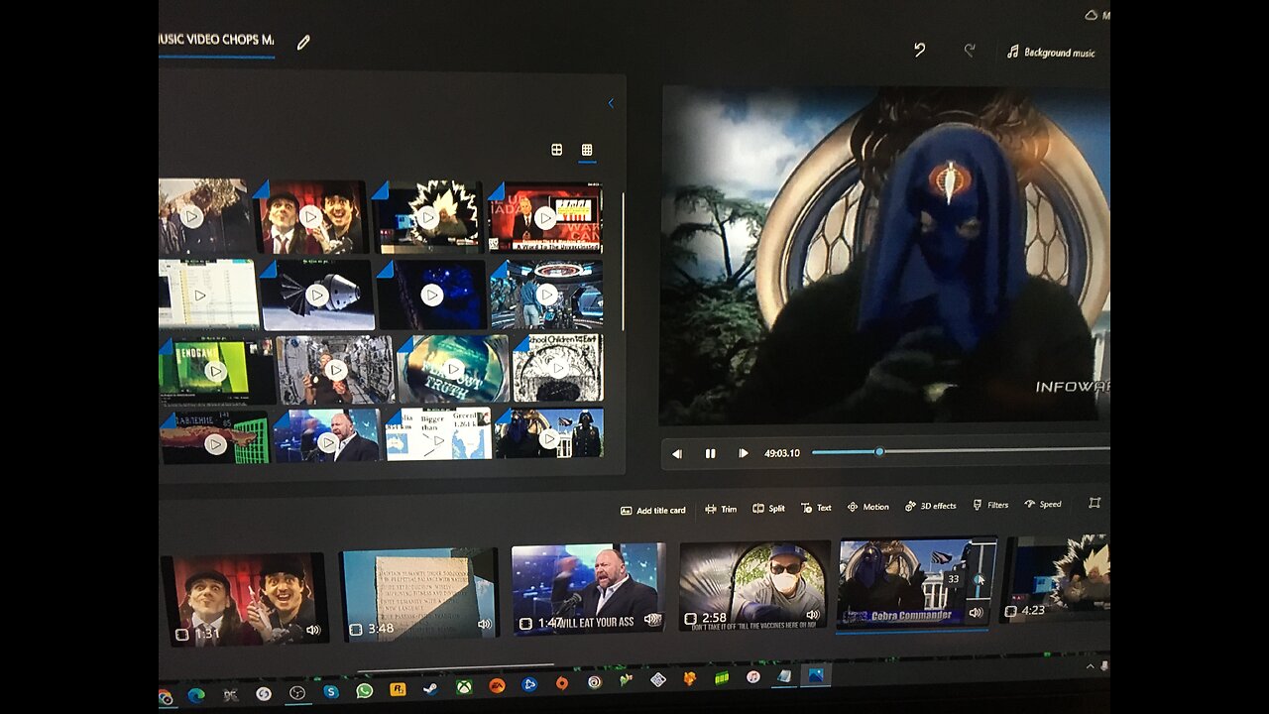
Task: Step back one frame in preview
Action: (x=677, y=453)
